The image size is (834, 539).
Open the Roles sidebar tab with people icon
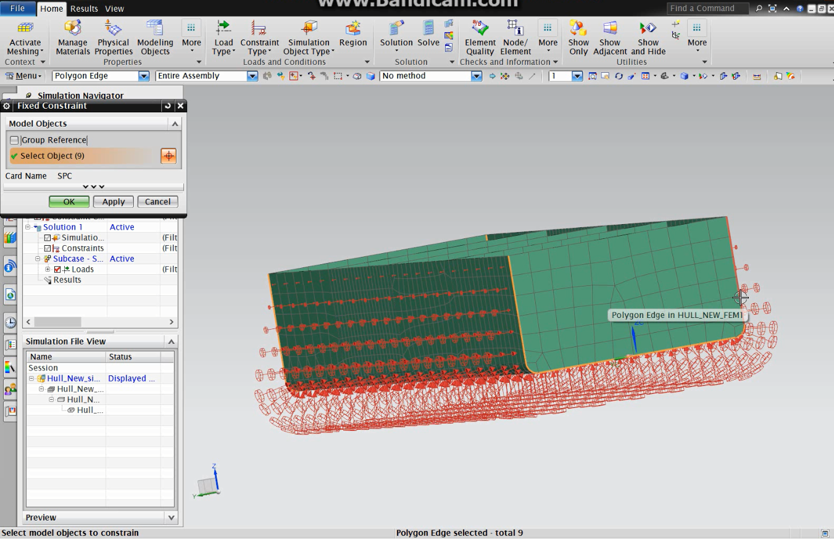tap(10, 390)
